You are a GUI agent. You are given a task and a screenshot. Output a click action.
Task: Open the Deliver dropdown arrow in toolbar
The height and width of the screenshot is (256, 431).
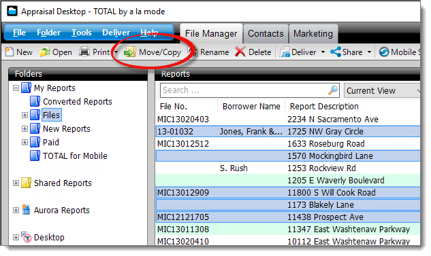click(323, 52)
